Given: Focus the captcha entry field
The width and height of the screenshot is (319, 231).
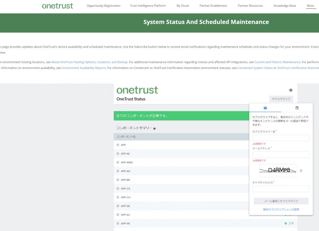Looking at the screenshot, I should [281, 189].
